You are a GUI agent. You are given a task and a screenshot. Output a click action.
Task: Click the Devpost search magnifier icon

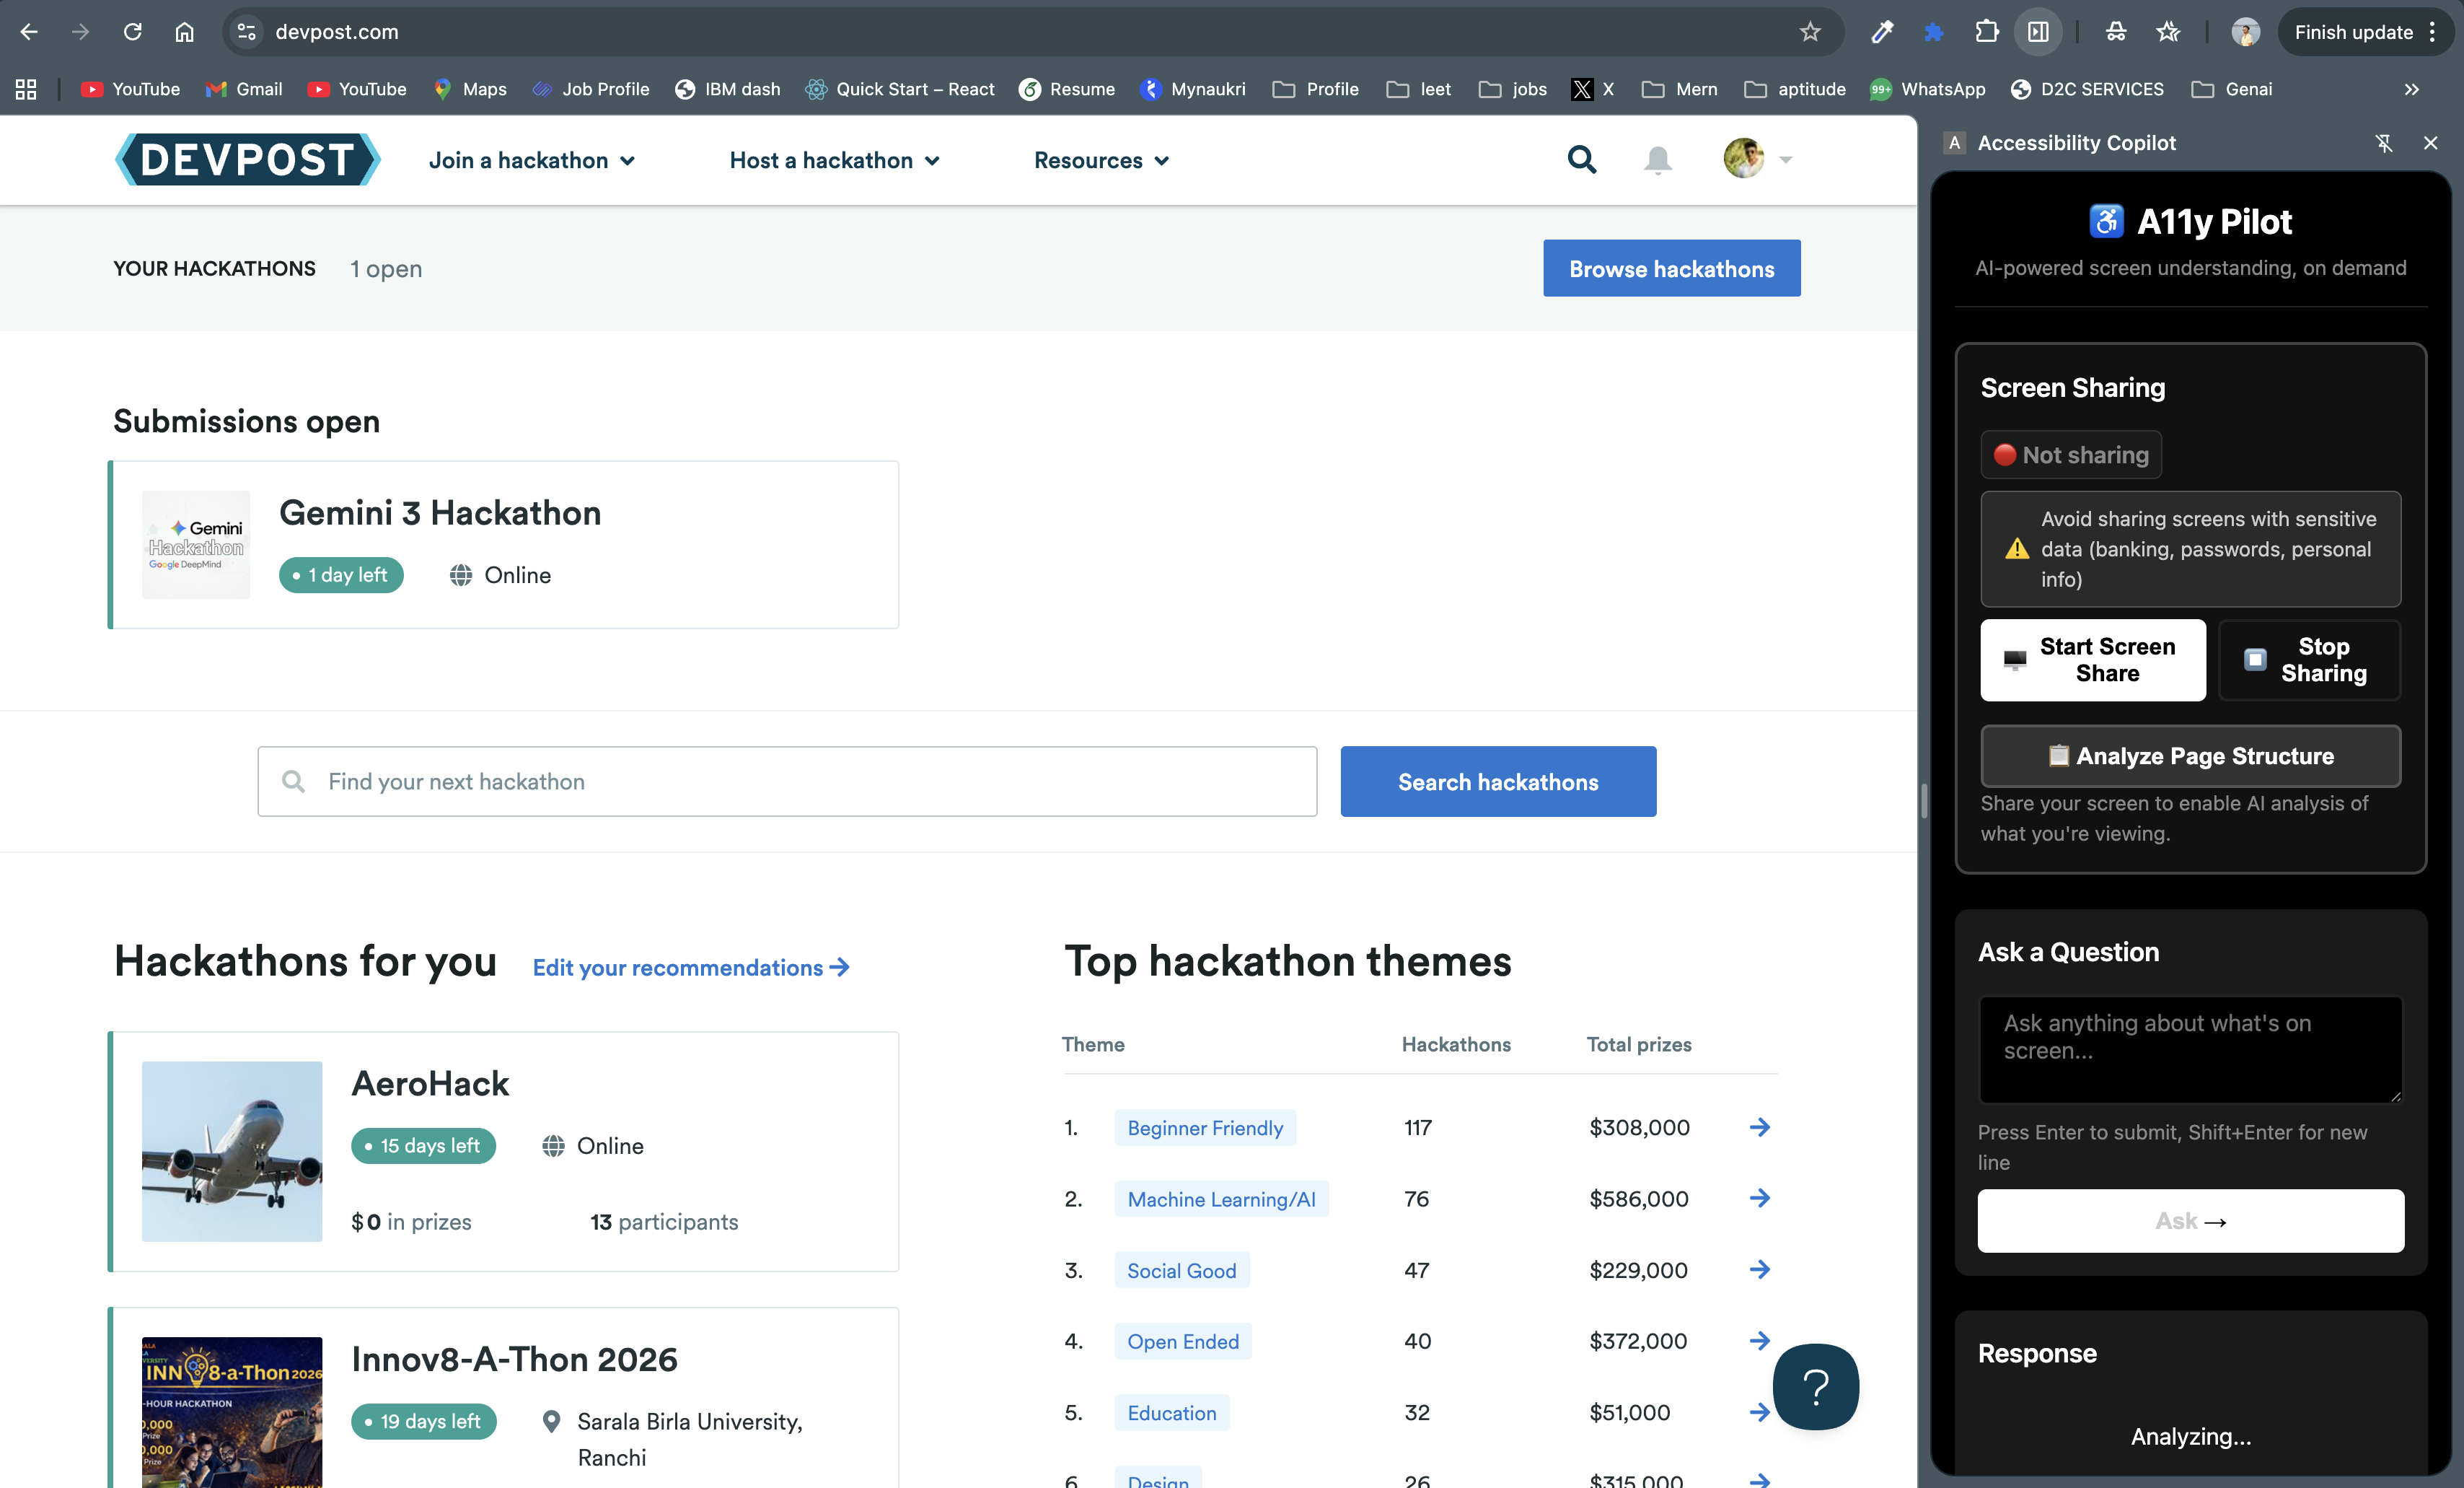pos(1581,160)
